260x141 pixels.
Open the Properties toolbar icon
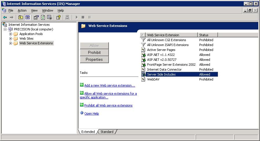click(x=36, y=17)
